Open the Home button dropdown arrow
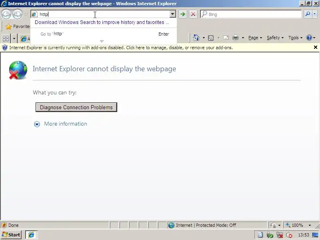 [x=204, y=38]
